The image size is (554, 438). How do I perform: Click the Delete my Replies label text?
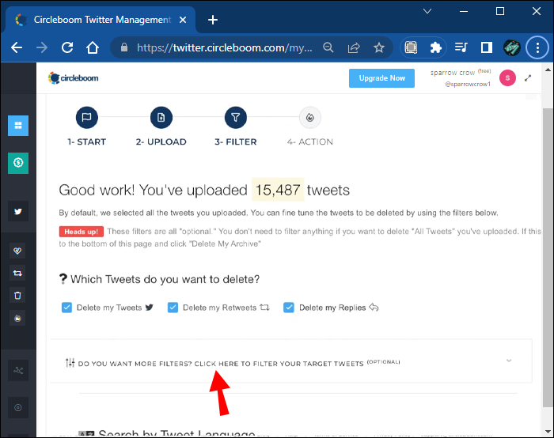pyautogui.click(x=332, y=308)
